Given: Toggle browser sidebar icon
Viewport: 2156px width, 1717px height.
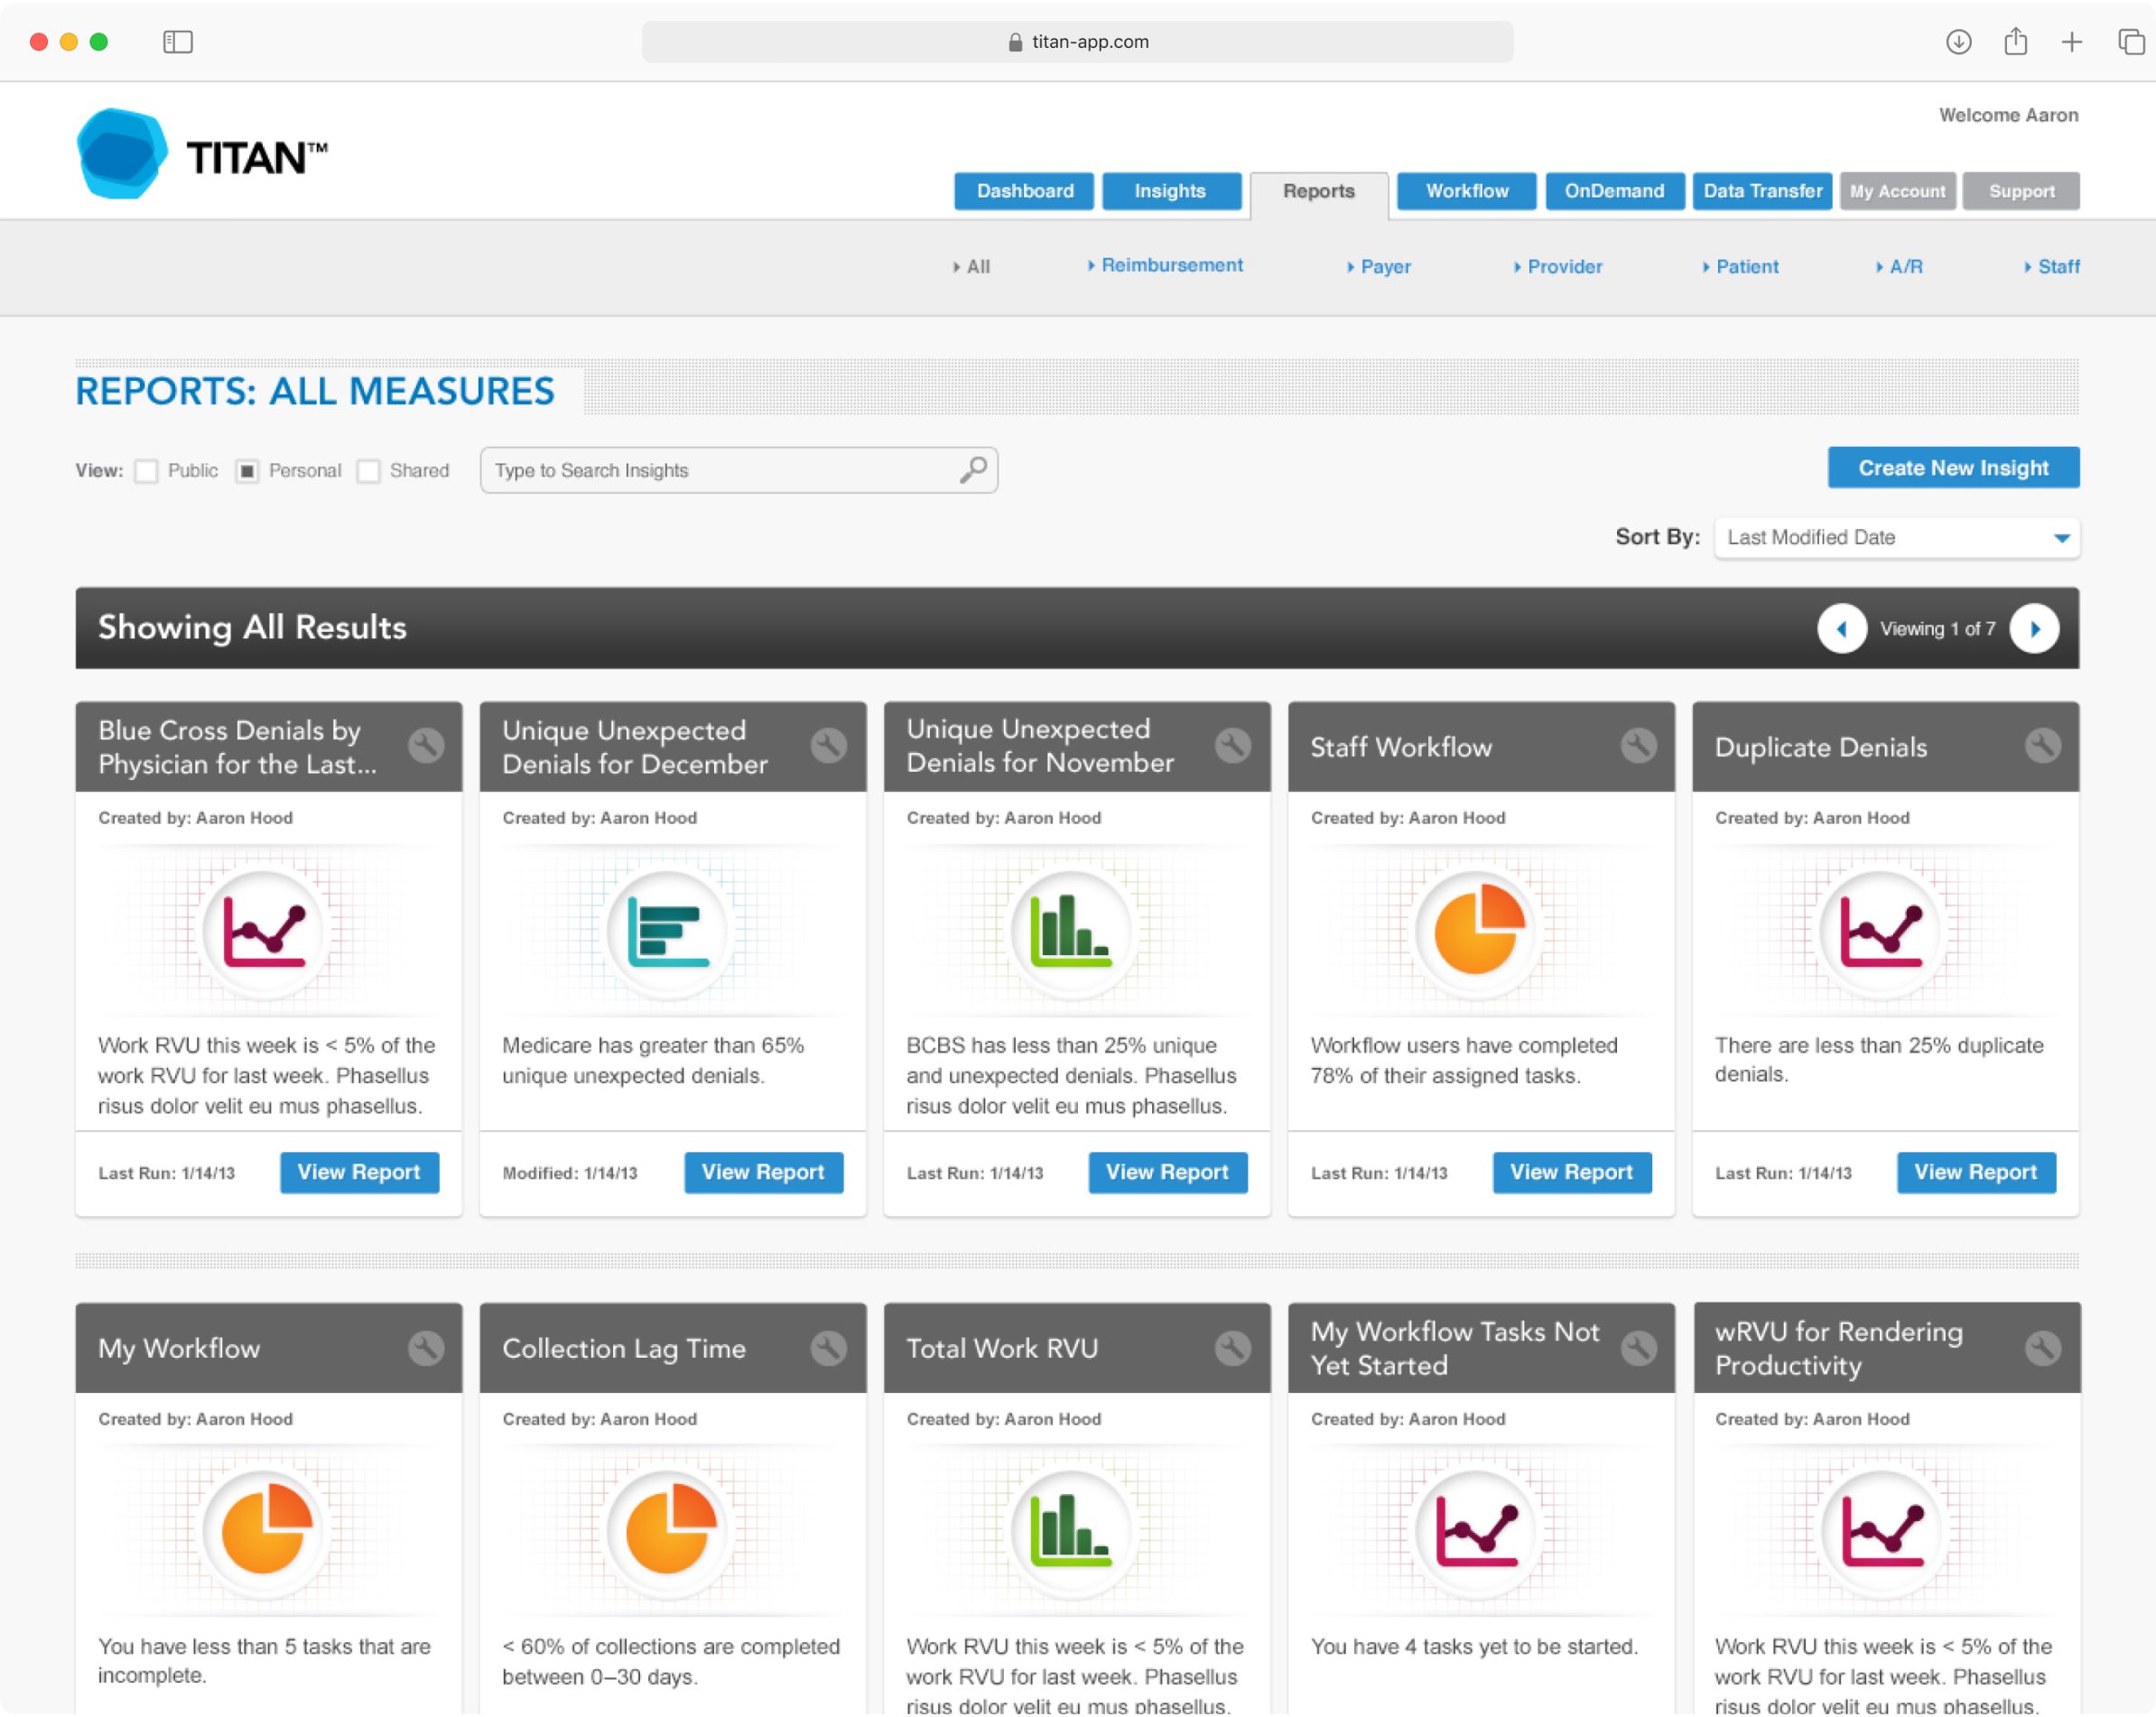Looking at the screenshot, I should 177,41.
